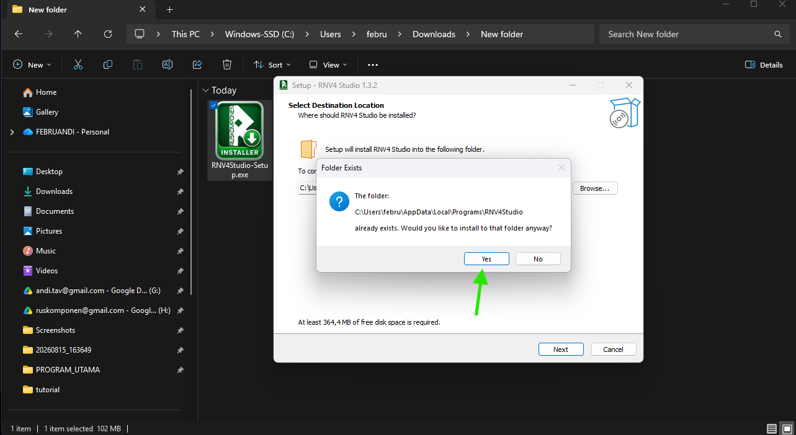Image resolution: width=796 pixels, height=435 pixels.
Task: Click the Copy icon in toolbar
Action: point(108,64)
